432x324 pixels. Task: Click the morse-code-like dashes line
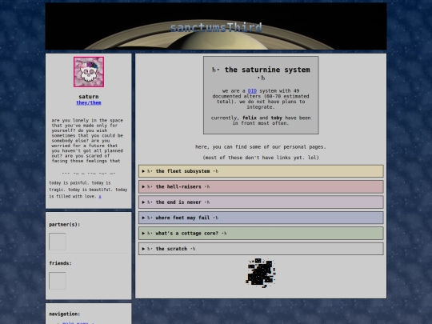pos(89,174)
